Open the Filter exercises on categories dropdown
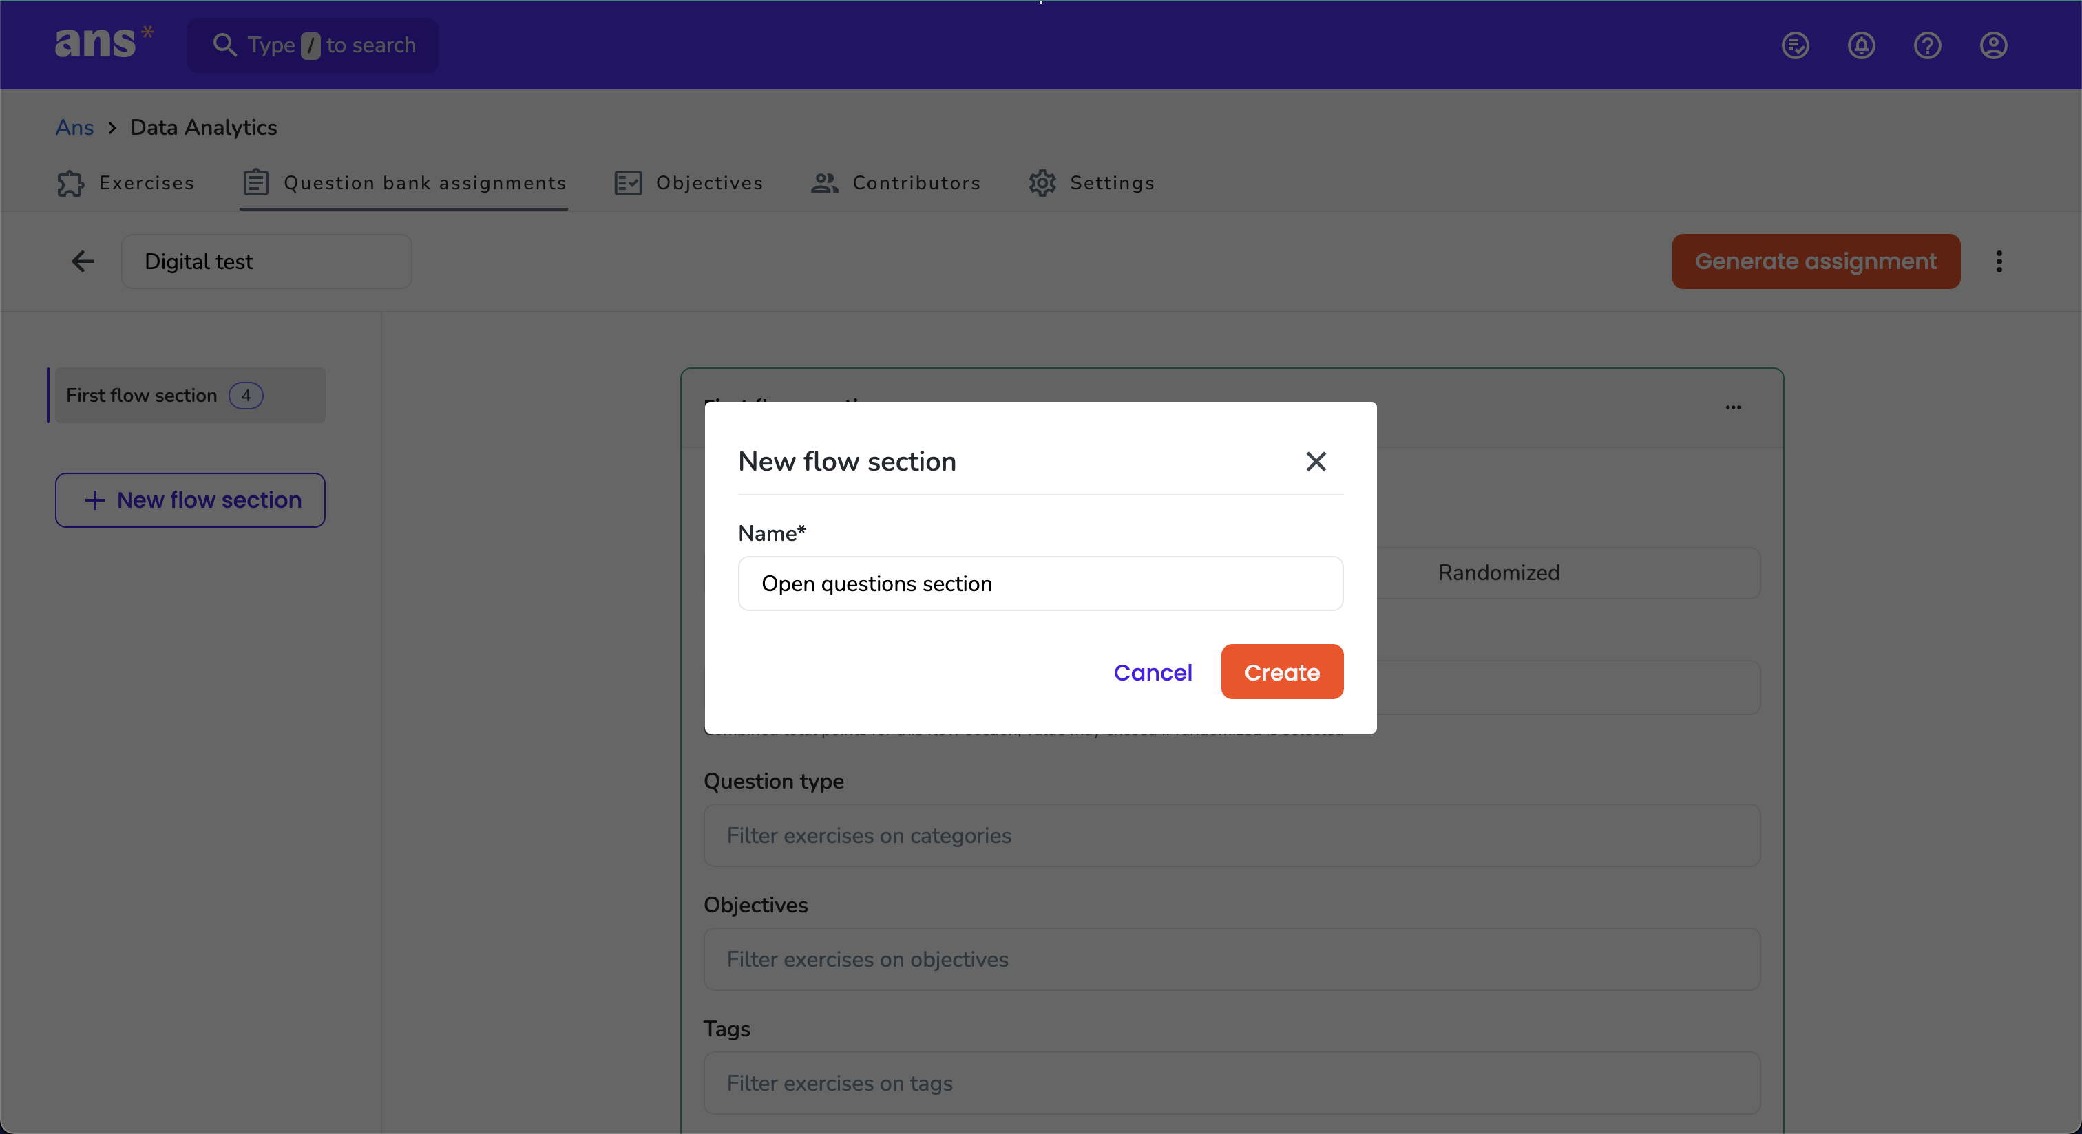2082x1134 pixels. pos(1232,835)
